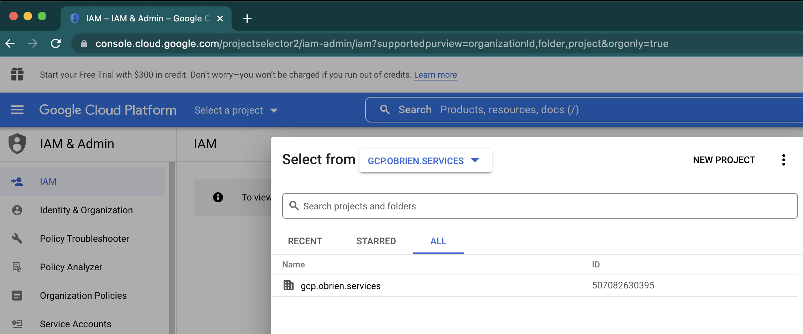
Task: Switch to the RECENT tab
Action: [x=305, y=241]
